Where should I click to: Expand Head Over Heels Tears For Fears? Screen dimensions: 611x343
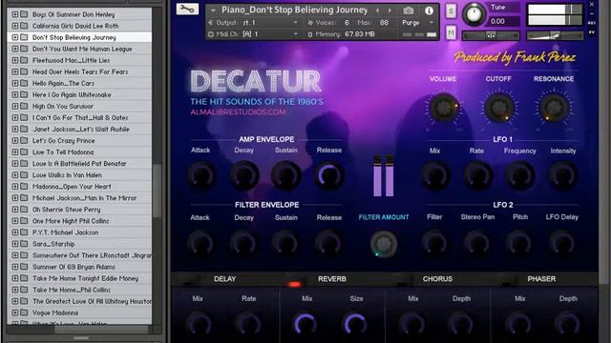pyautogui.click(x=15, y=71)
